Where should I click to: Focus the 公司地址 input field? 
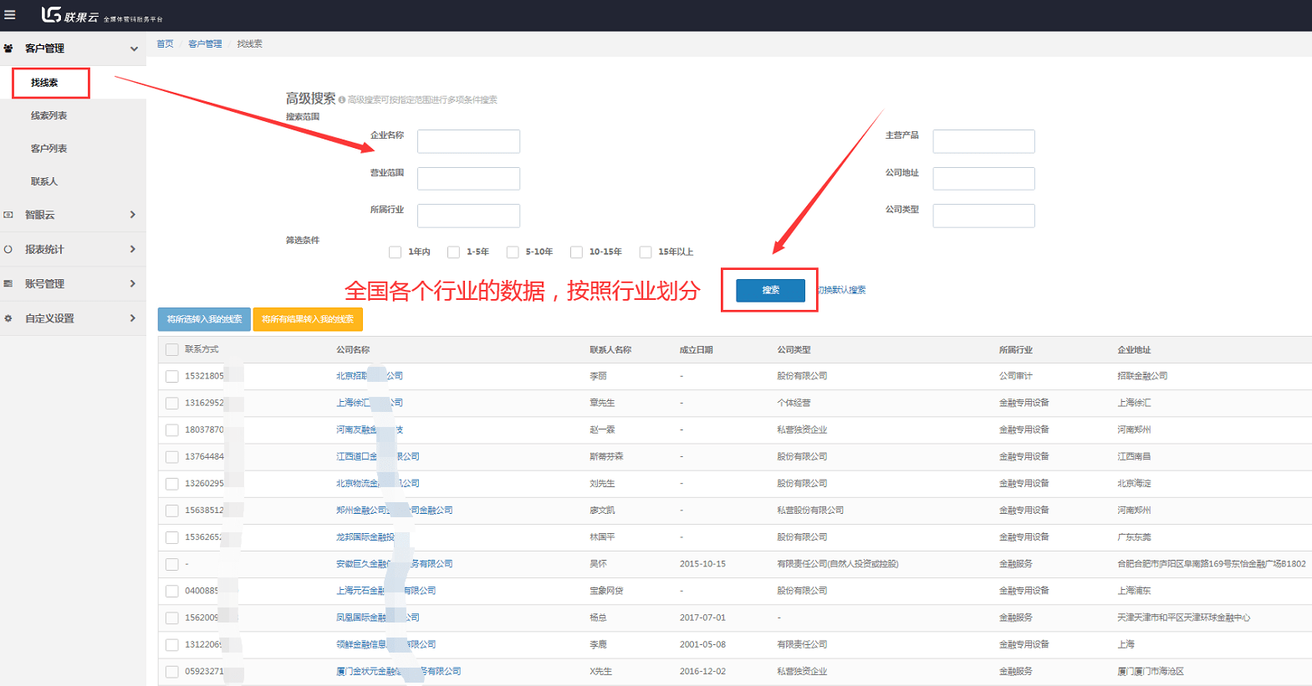[x=983, y=179]
